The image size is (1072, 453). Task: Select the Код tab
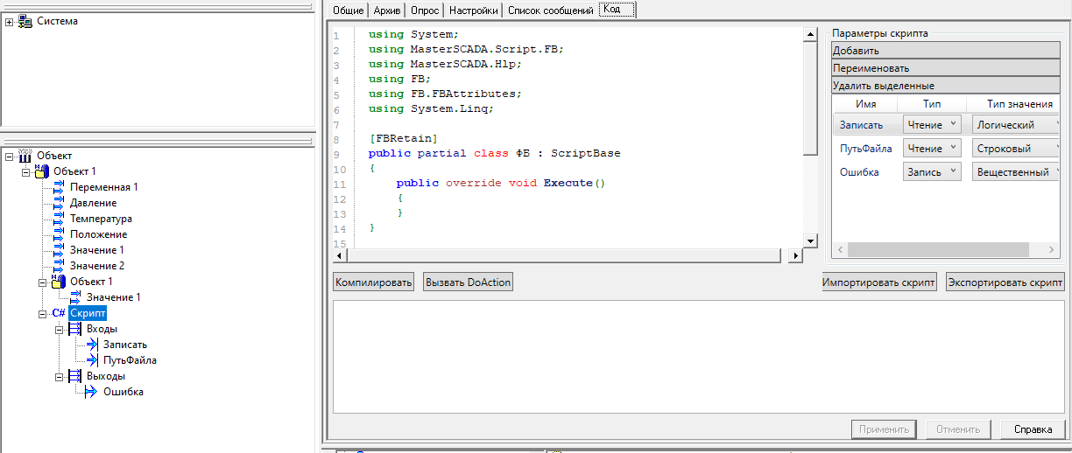[x=618, y=10]
